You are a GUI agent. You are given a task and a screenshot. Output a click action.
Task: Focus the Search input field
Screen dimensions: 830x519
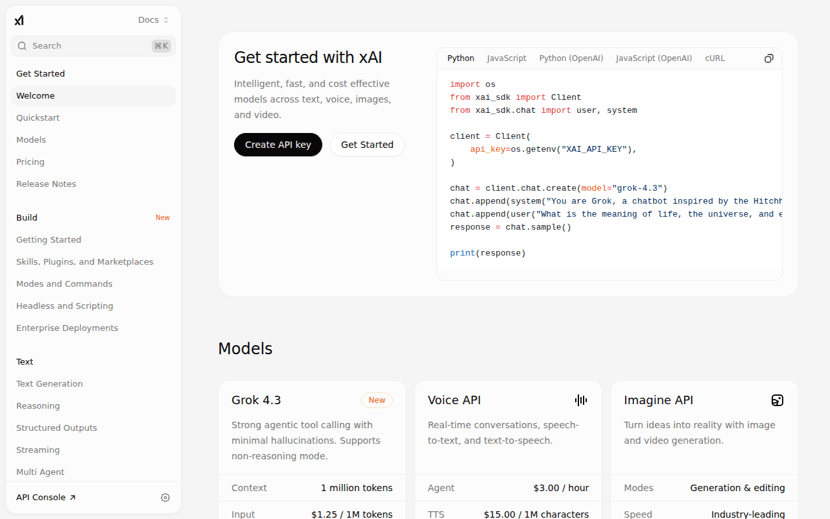93,46
